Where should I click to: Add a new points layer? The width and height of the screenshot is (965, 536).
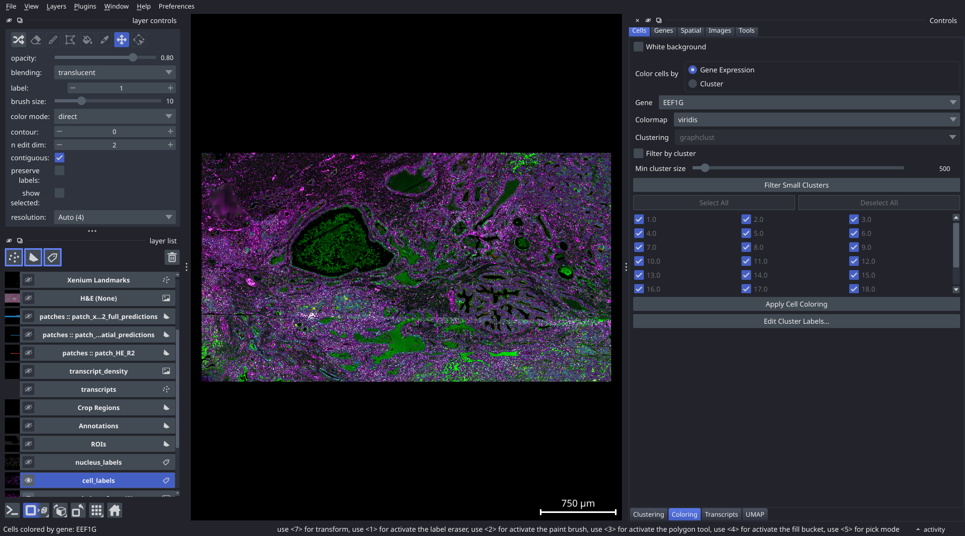click(x=14, y=257)
